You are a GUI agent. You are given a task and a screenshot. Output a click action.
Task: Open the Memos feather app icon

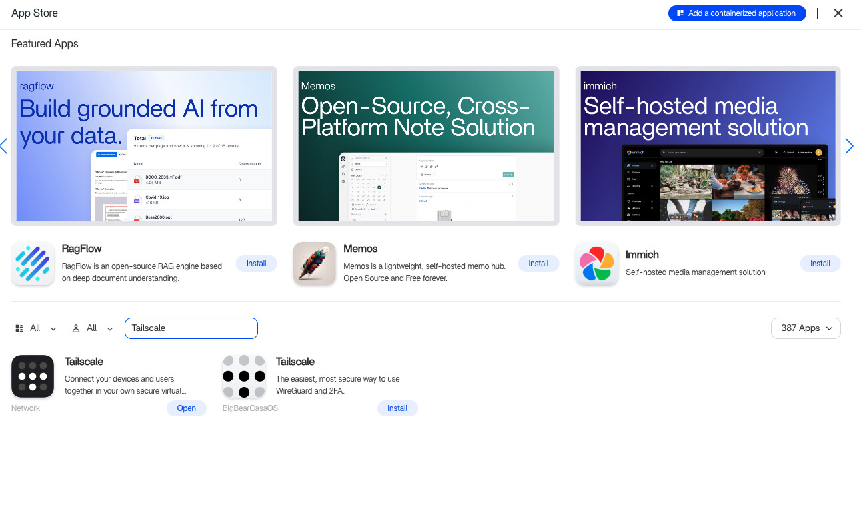point(315,264)
